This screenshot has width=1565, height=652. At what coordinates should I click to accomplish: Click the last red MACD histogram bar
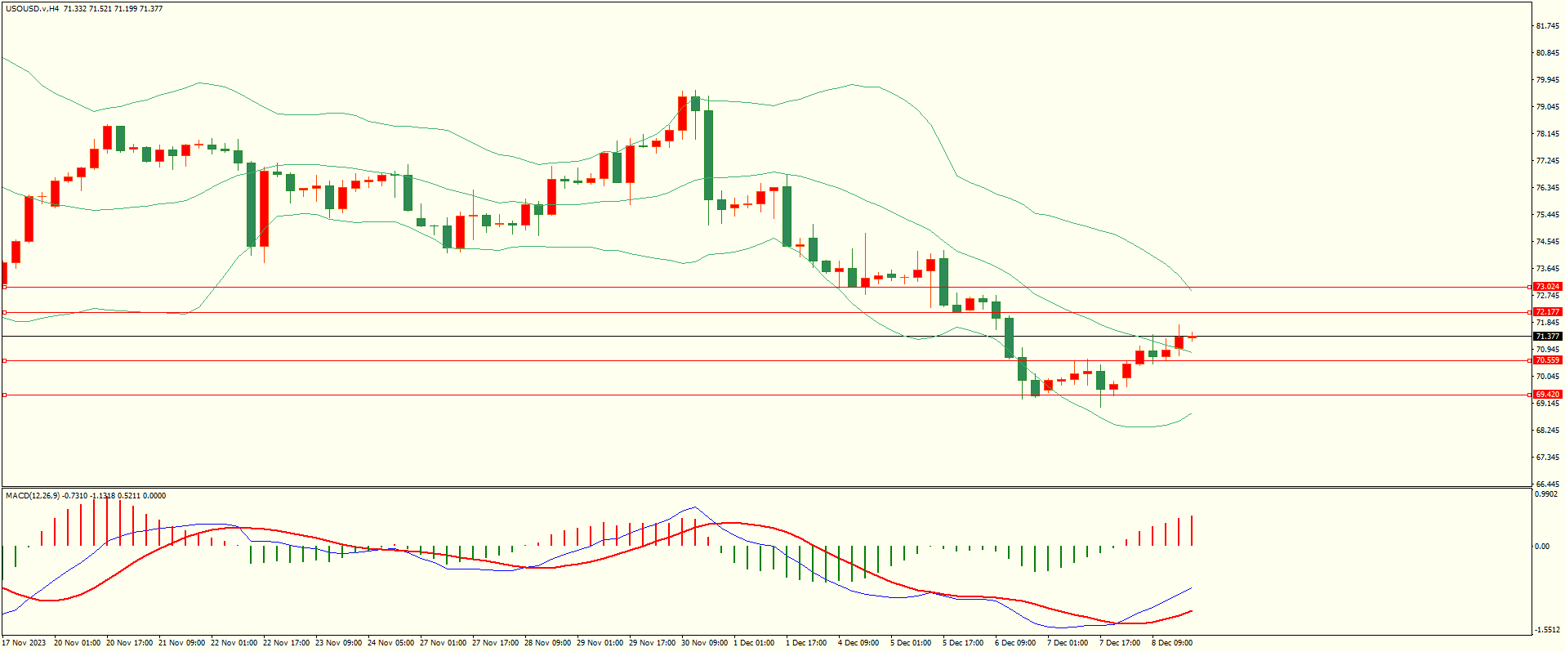pyautogui.click(x=1192, y=530)
